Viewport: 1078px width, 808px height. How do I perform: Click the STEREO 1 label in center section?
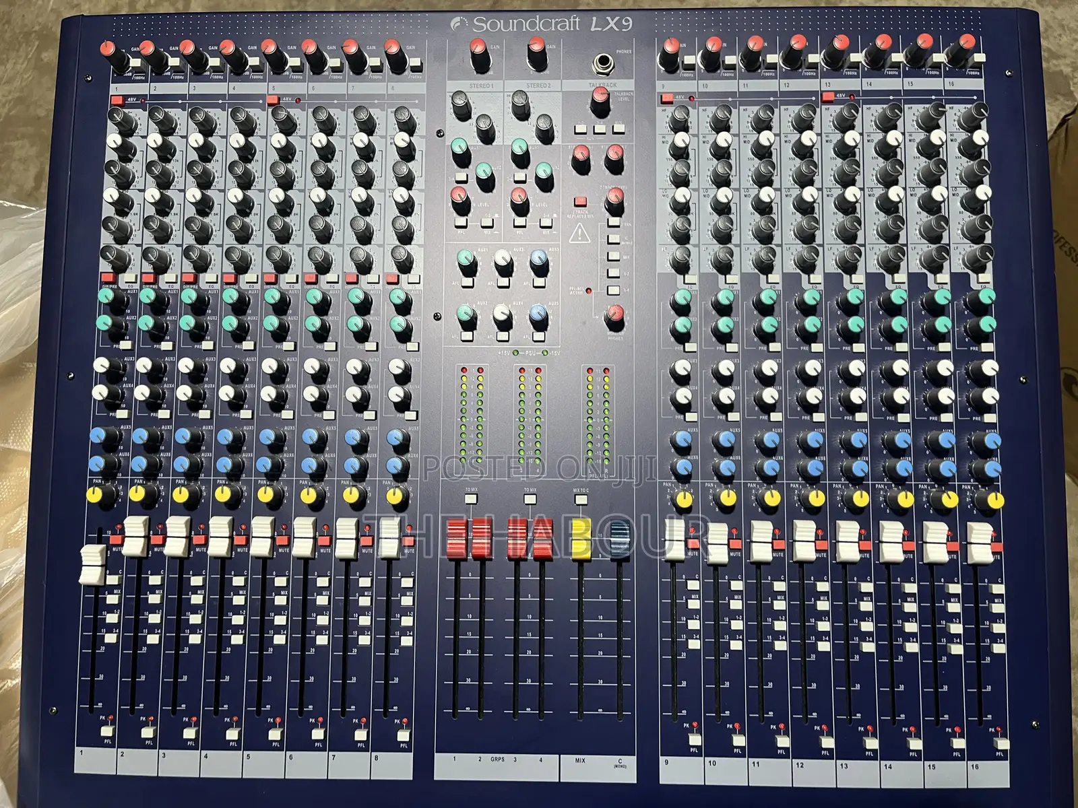tap(481, 86)
